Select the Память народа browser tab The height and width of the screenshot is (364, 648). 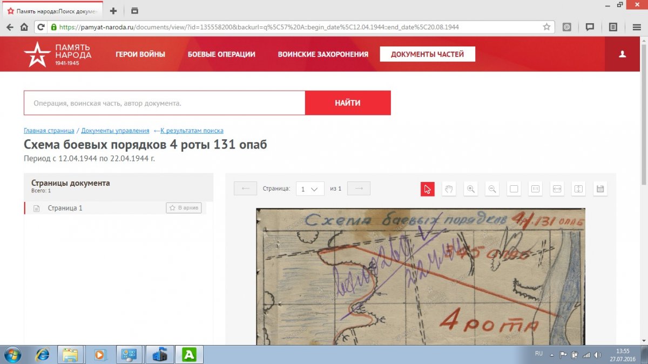pyautogui.click(x=53, y=11)
